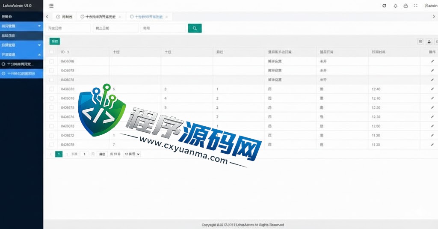Edit row 0426075 using the pencil icon

click(x=432, y=144)
